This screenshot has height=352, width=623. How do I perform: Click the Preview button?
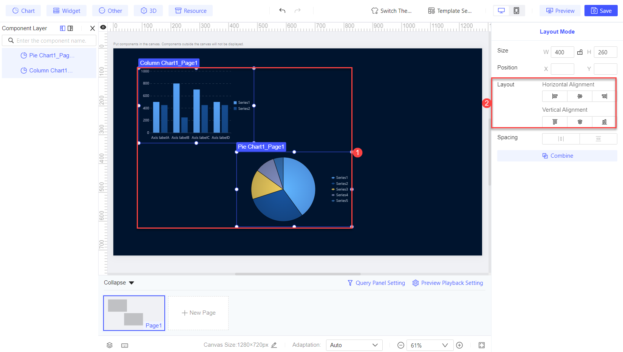pos(560,11)
